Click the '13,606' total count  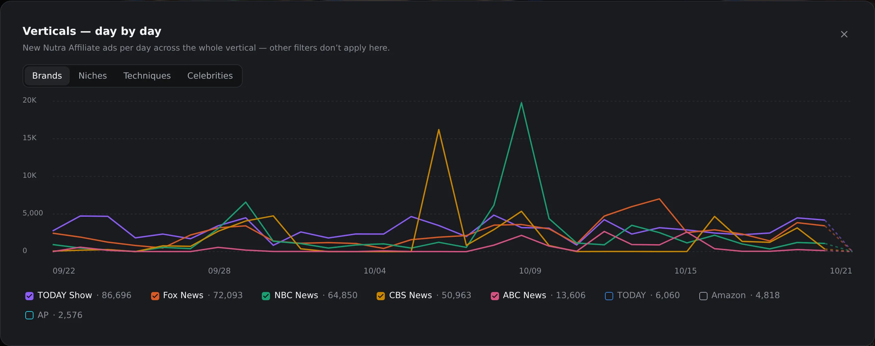coord(570,295)
